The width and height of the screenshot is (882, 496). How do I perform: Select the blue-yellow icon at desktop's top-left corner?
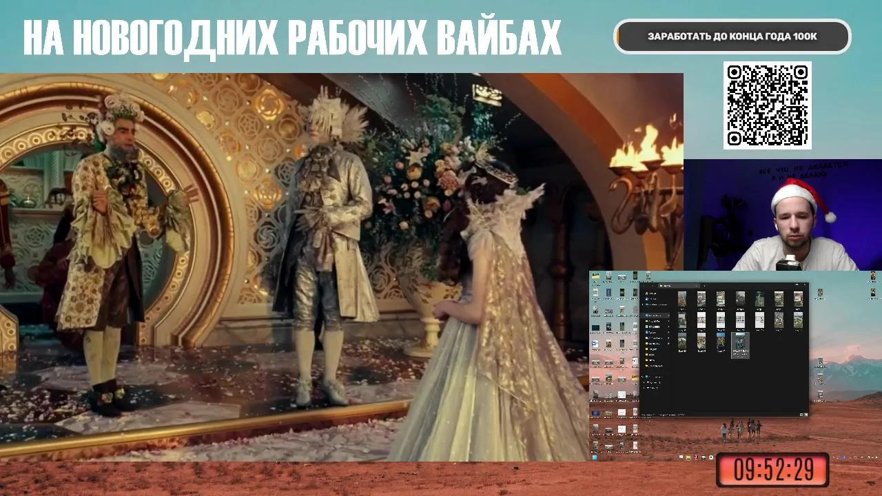click(595, 276)
